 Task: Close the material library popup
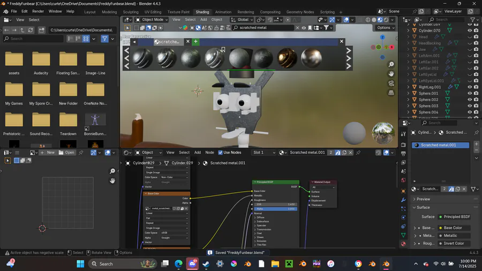341,41
